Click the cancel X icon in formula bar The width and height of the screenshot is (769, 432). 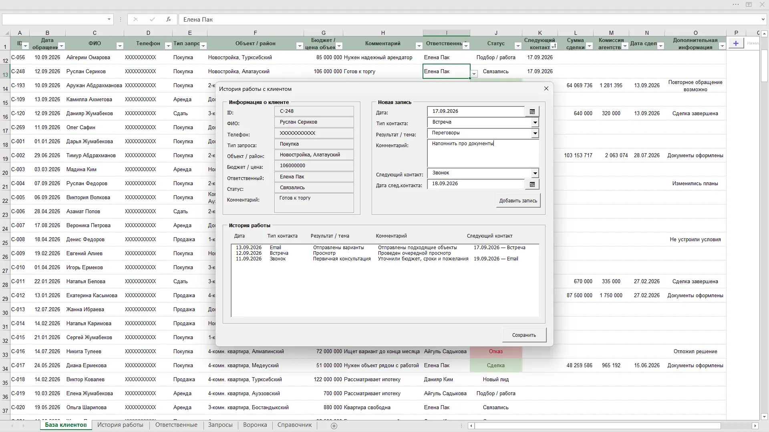(136, 19)
